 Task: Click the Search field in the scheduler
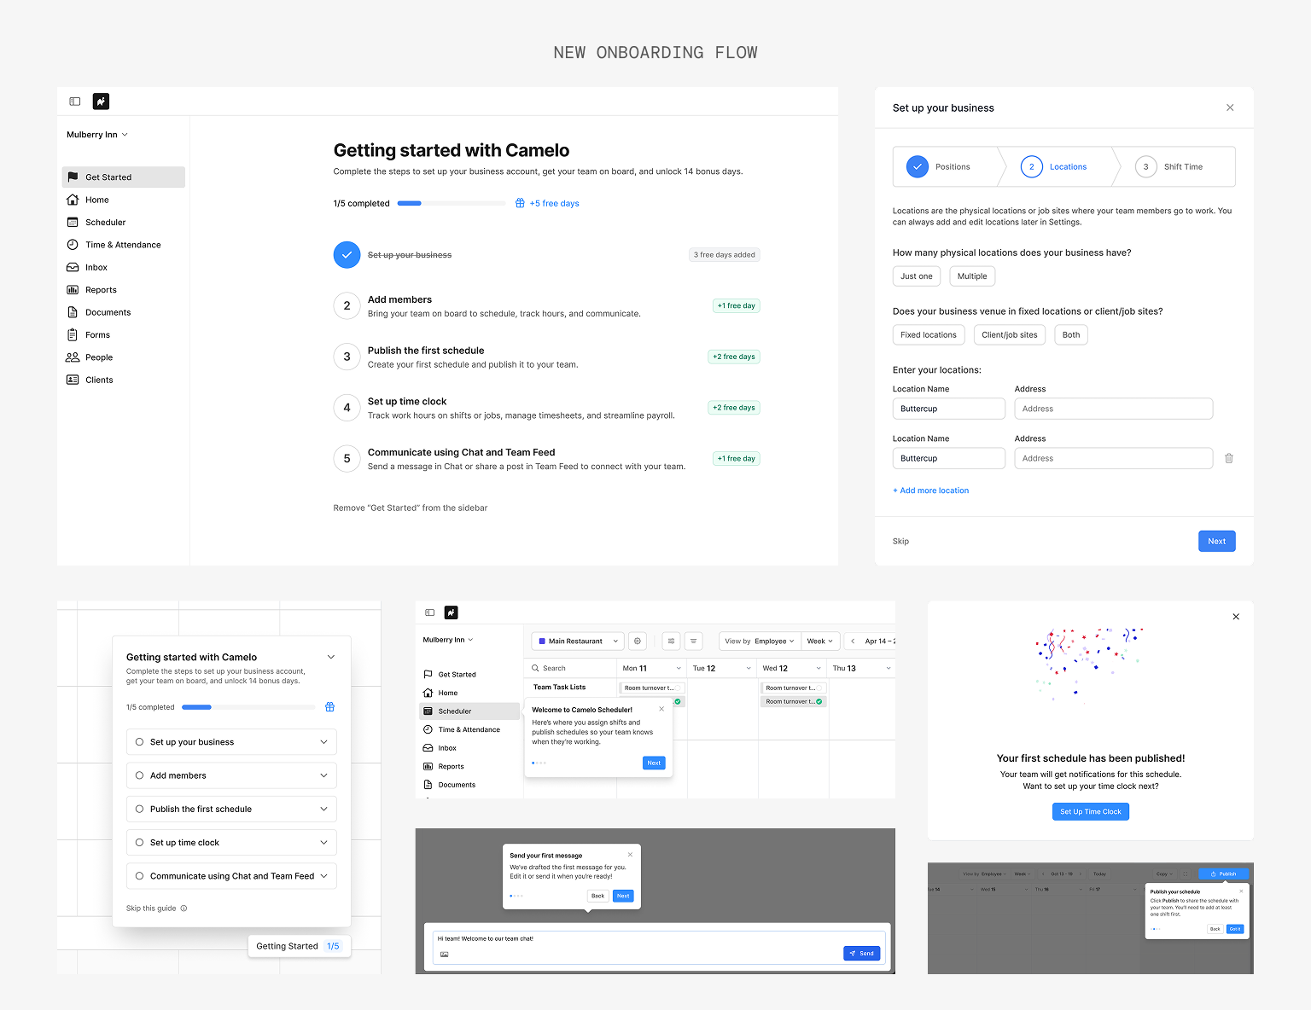(x=570, y=668)
